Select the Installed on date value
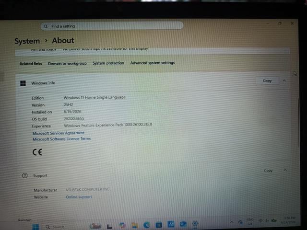307x230 pixels. tap(72, 112)
